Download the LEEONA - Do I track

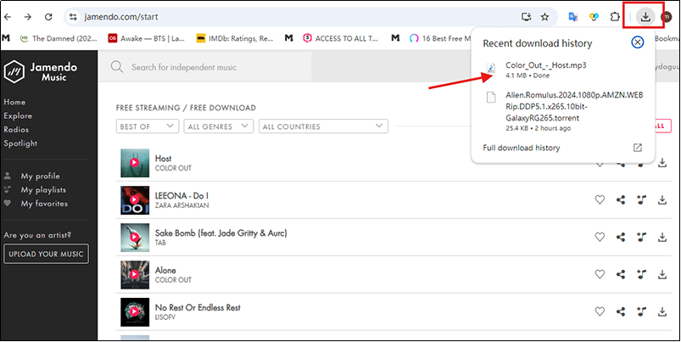pyautogui.click(x=662, y=200)
